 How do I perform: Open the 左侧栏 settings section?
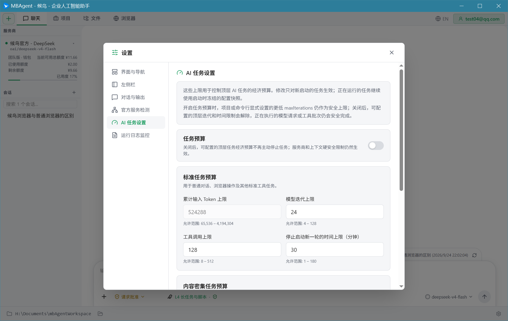(x=136, y=84)
